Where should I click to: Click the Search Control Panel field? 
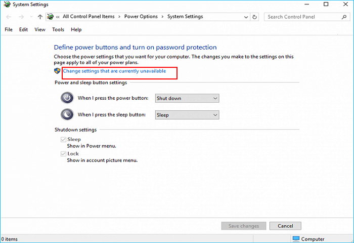302,17
